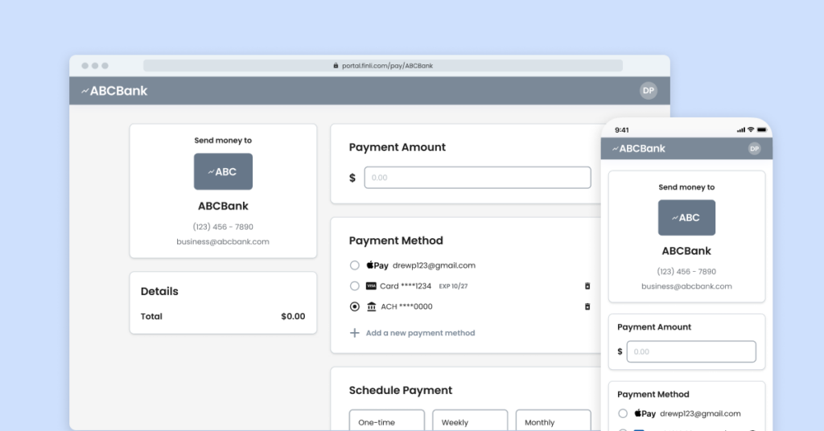Click the Schedule Payment heading
824x431 pixels.
point(401,390)
